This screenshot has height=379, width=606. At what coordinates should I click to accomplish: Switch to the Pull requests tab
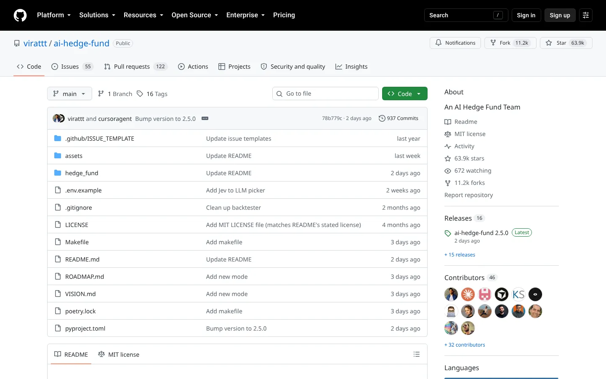pyautogui.click(x=136, y=67)
